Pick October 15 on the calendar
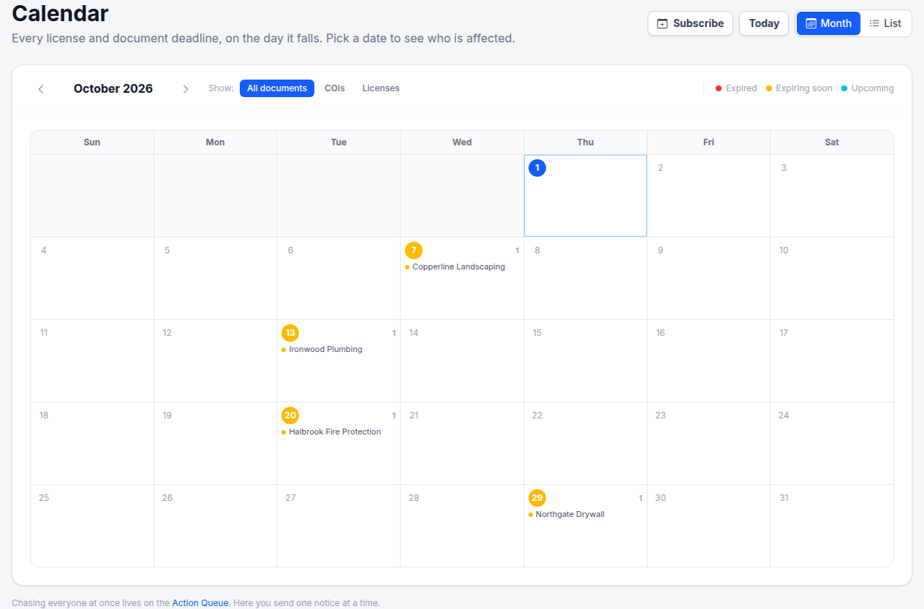The image size is (924, 609). 585,361
